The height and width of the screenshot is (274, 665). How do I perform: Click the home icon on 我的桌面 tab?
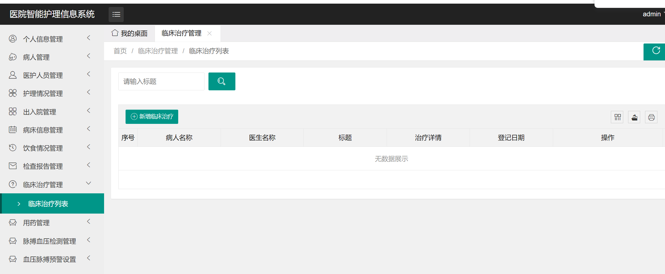coord(115,33)
